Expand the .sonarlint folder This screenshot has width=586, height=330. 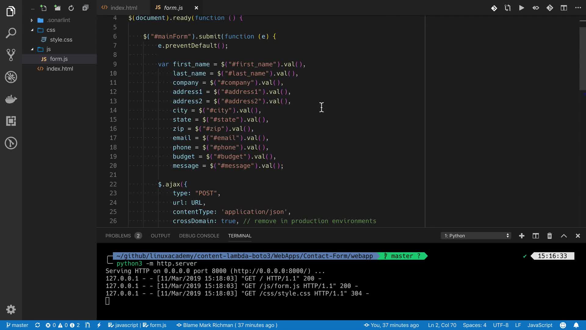coord(32,20)
